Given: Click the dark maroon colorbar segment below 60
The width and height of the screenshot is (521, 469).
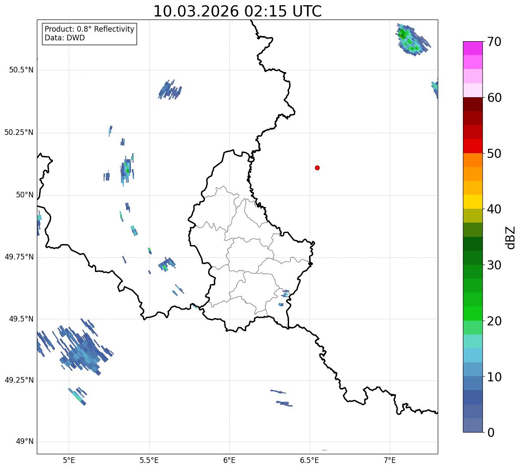Looking at the screenshot, I should [x=472, y=104].
